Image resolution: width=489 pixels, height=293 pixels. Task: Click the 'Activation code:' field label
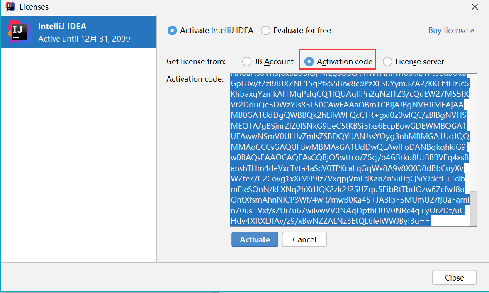(195, 79)
